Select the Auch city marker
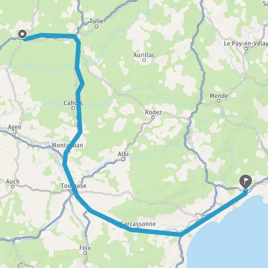This screenshot has width=268, height=268. [13, 186]
